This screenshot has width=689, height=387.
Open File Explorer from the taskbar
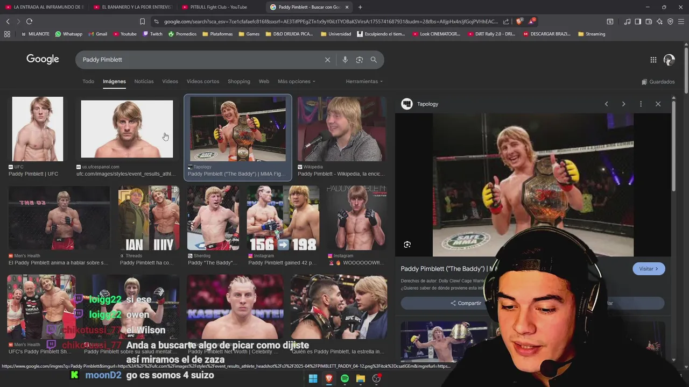point(361,378)
